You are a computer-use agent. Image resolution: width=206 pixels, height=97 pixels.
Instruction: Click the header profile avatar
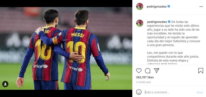pyautogui.click(x=140, y=6)
